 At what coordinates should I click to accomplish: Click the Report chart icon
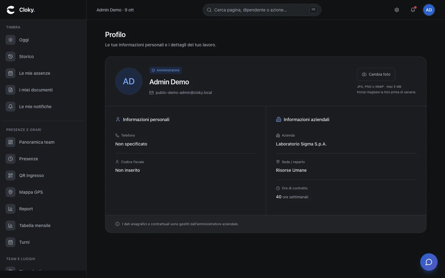point(11,209)
